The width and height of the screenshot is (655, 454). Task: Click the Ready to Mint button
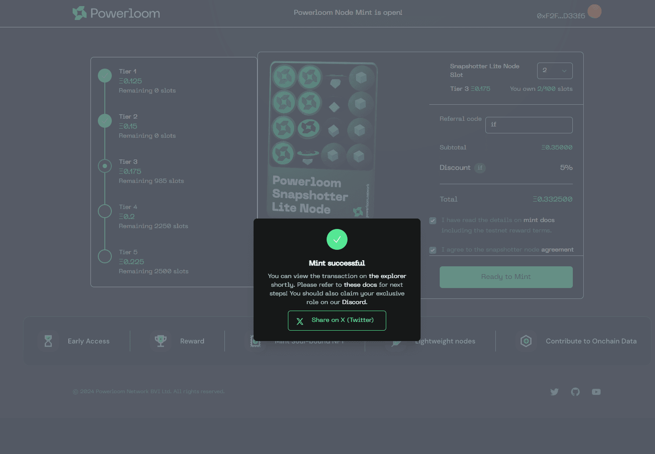[506, 277]
